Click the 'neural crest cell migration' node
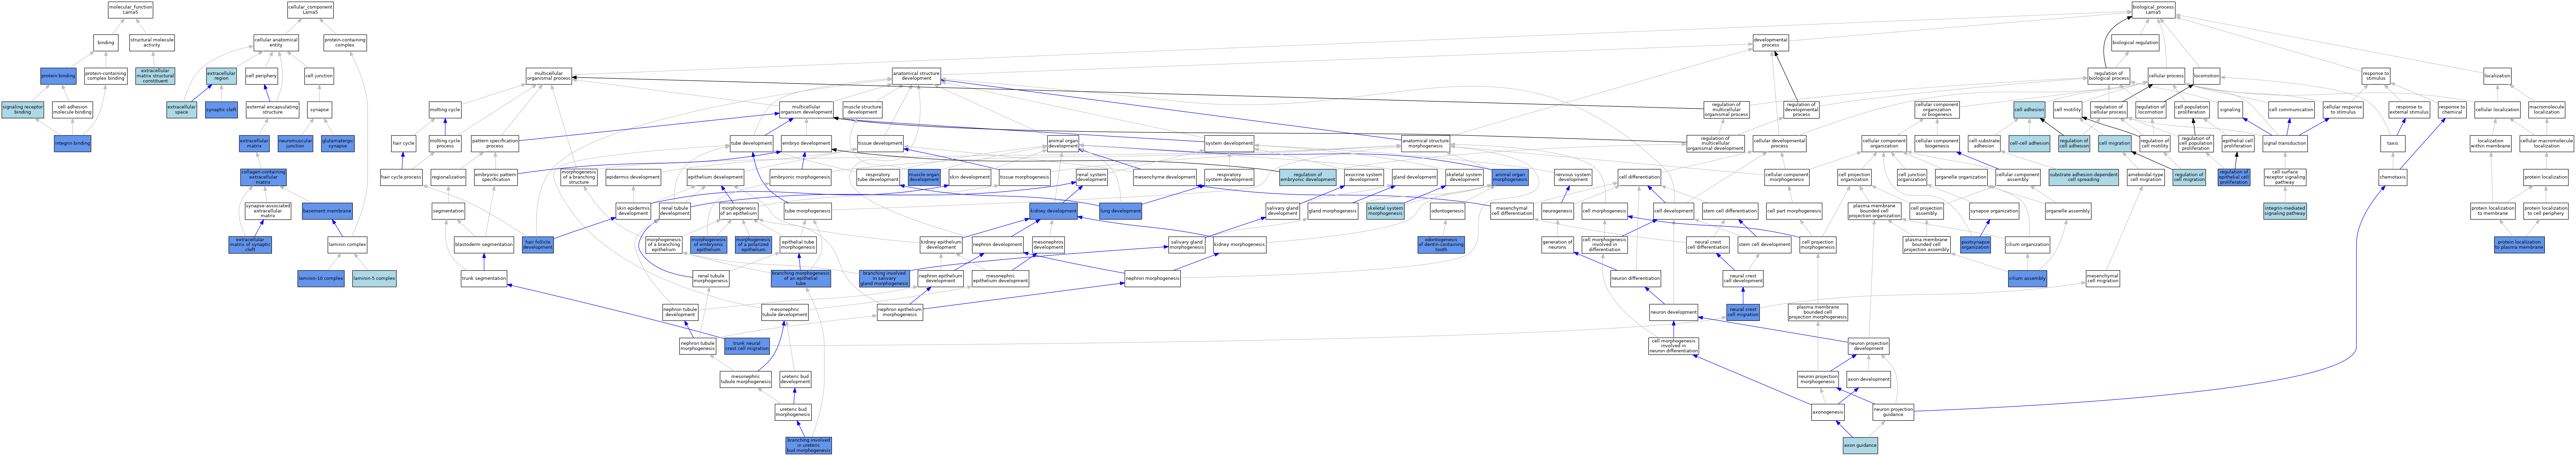 pos(1743,312)
